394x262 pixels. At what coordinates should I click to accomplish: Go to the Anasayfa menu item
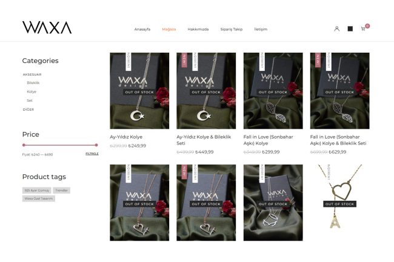point(142,29)
